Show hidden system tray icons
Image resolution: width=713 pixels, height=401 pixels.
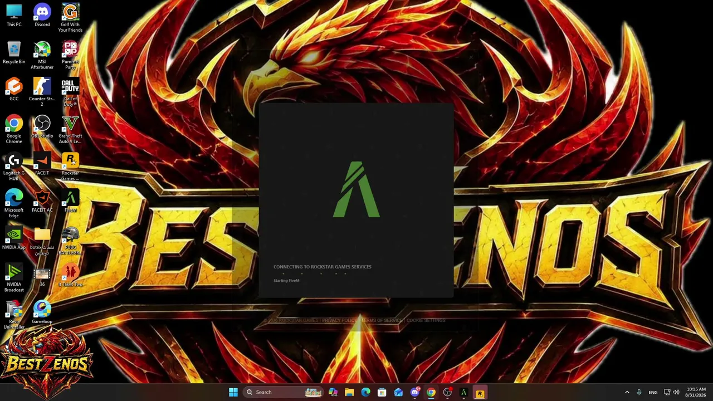tap(627, 392)
